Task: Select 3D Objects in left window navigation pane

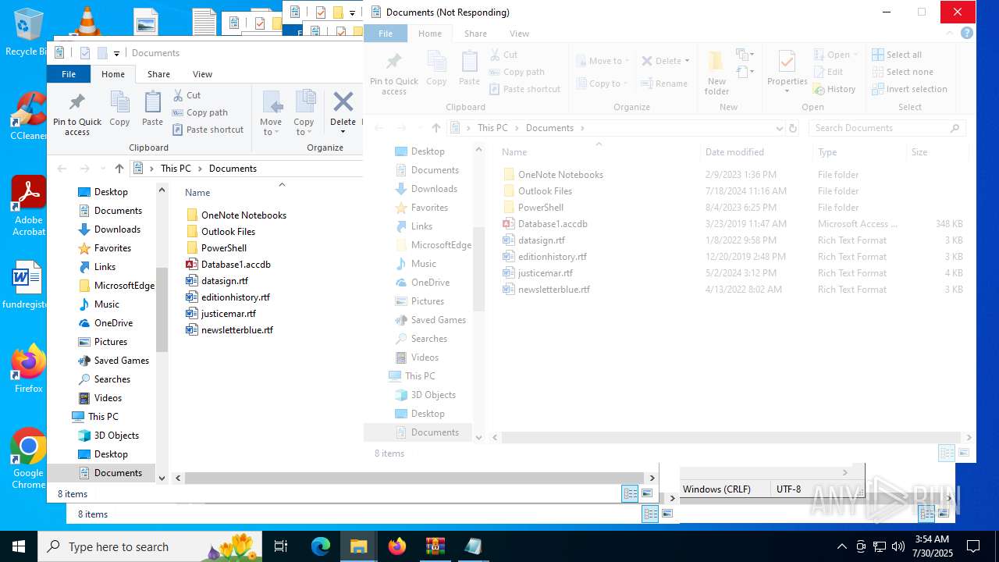Action: point(108,436)
